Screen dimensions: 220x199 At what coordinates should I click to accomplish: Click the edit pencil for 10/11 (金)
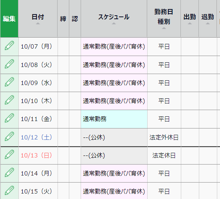click(9, 118)
